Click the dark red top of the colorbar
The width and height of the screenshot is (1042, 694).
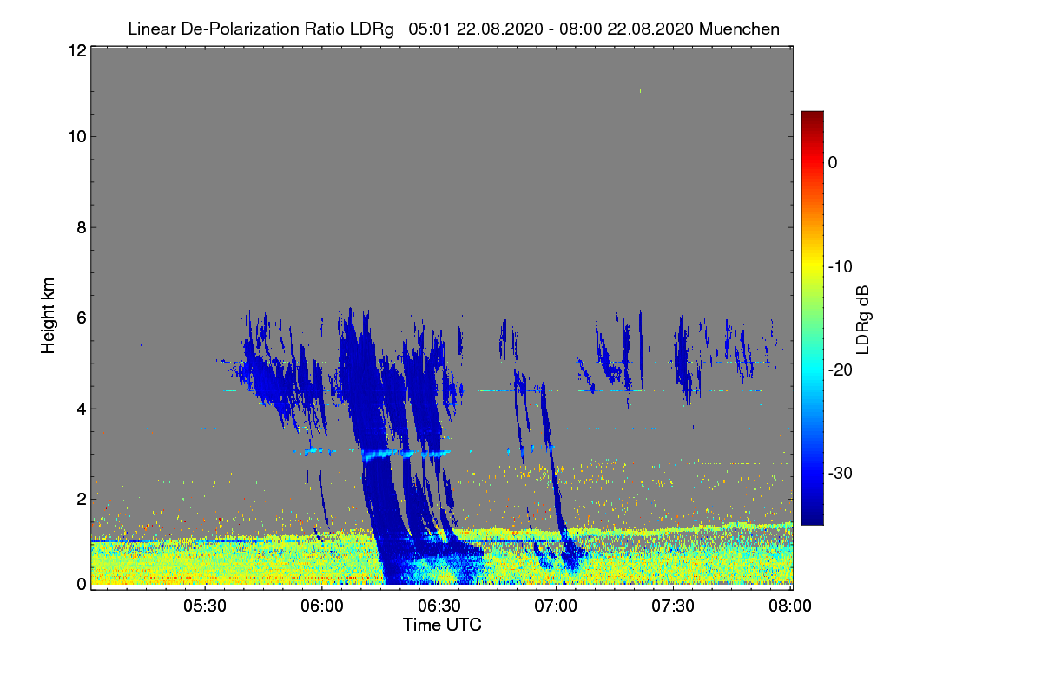tap(812, 117)
